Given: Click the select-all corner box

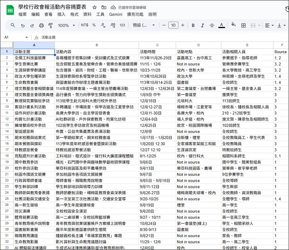Looking at the screenshot, I should pos(7,45).
